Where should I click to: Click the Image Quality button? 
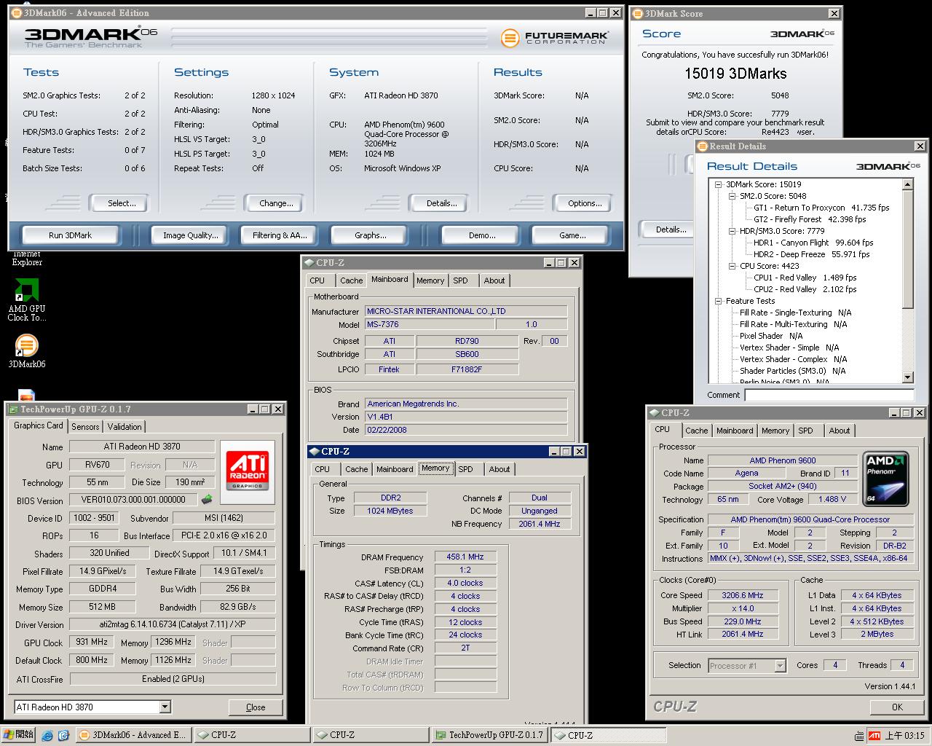point(191,235)
